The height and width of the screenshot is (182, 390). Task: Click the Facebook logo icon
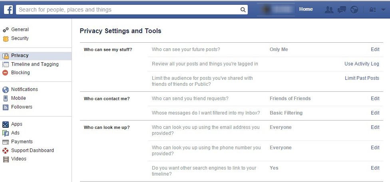[8, 10]
